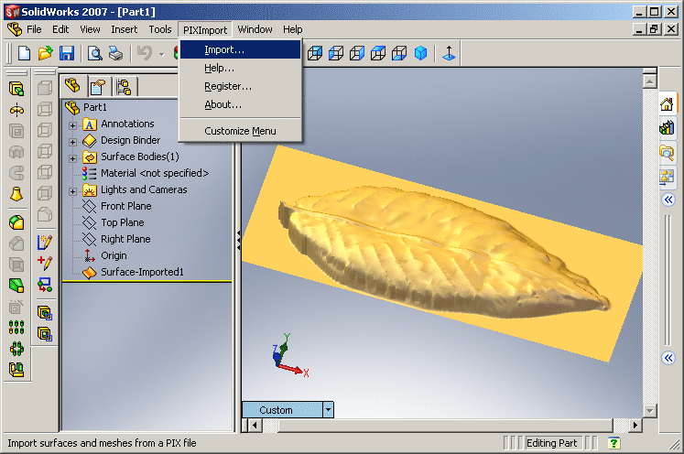Expand the Design Binder tree node

click(73, 142)
